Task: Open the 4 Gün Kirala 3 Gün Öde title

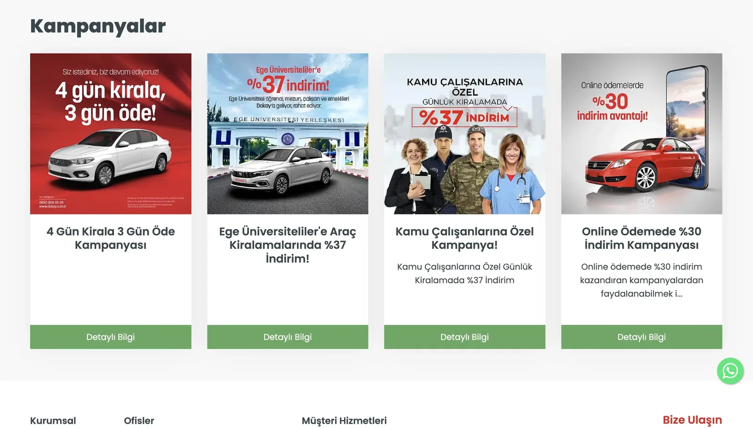Action: coord(111,238)
